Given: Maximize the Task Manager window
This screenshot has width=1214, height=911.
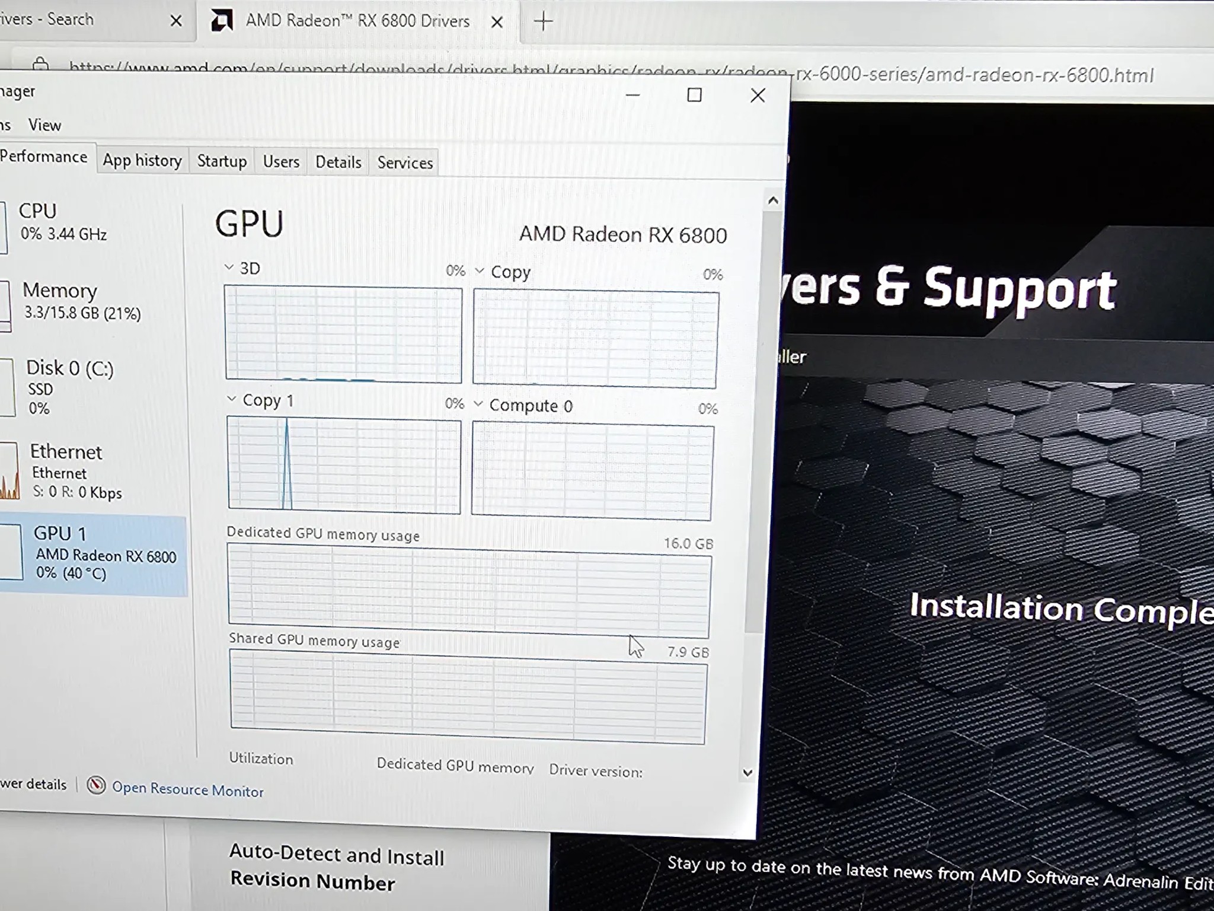Looking at the screenshot, I should point(694,95).
